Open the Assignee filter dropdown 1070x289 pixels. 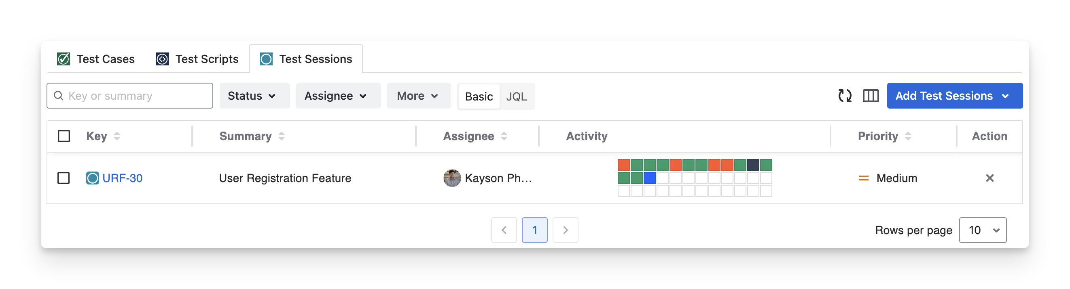pos(336,96)
